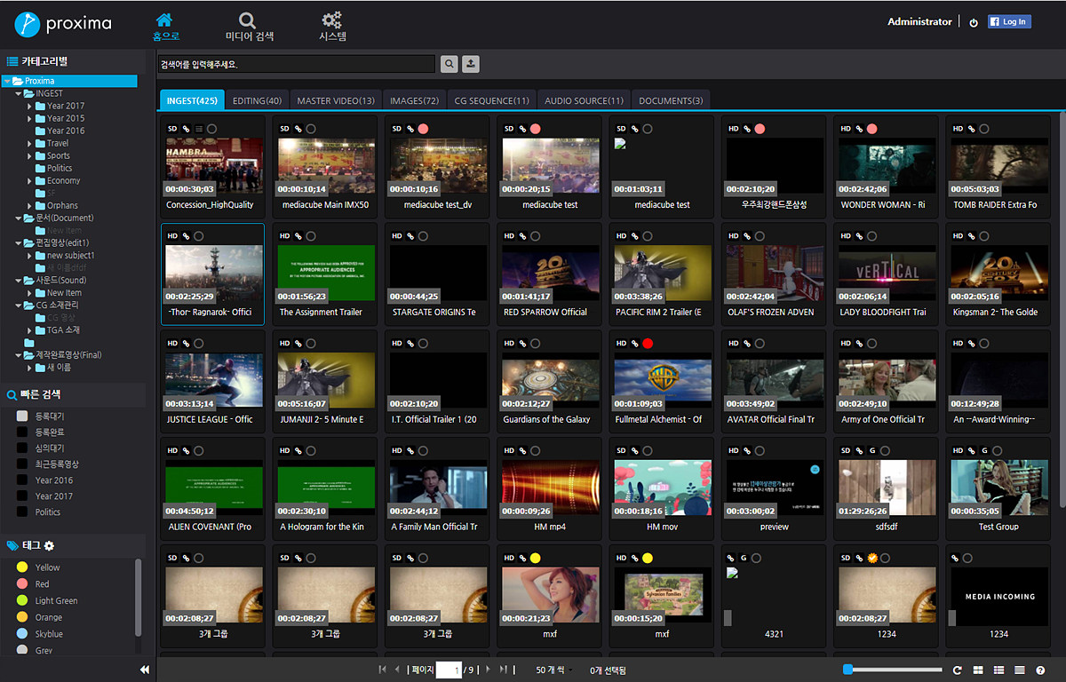Expand the Travel folder
Viewport: 1066px width, 682px height.
coord(29,143)
